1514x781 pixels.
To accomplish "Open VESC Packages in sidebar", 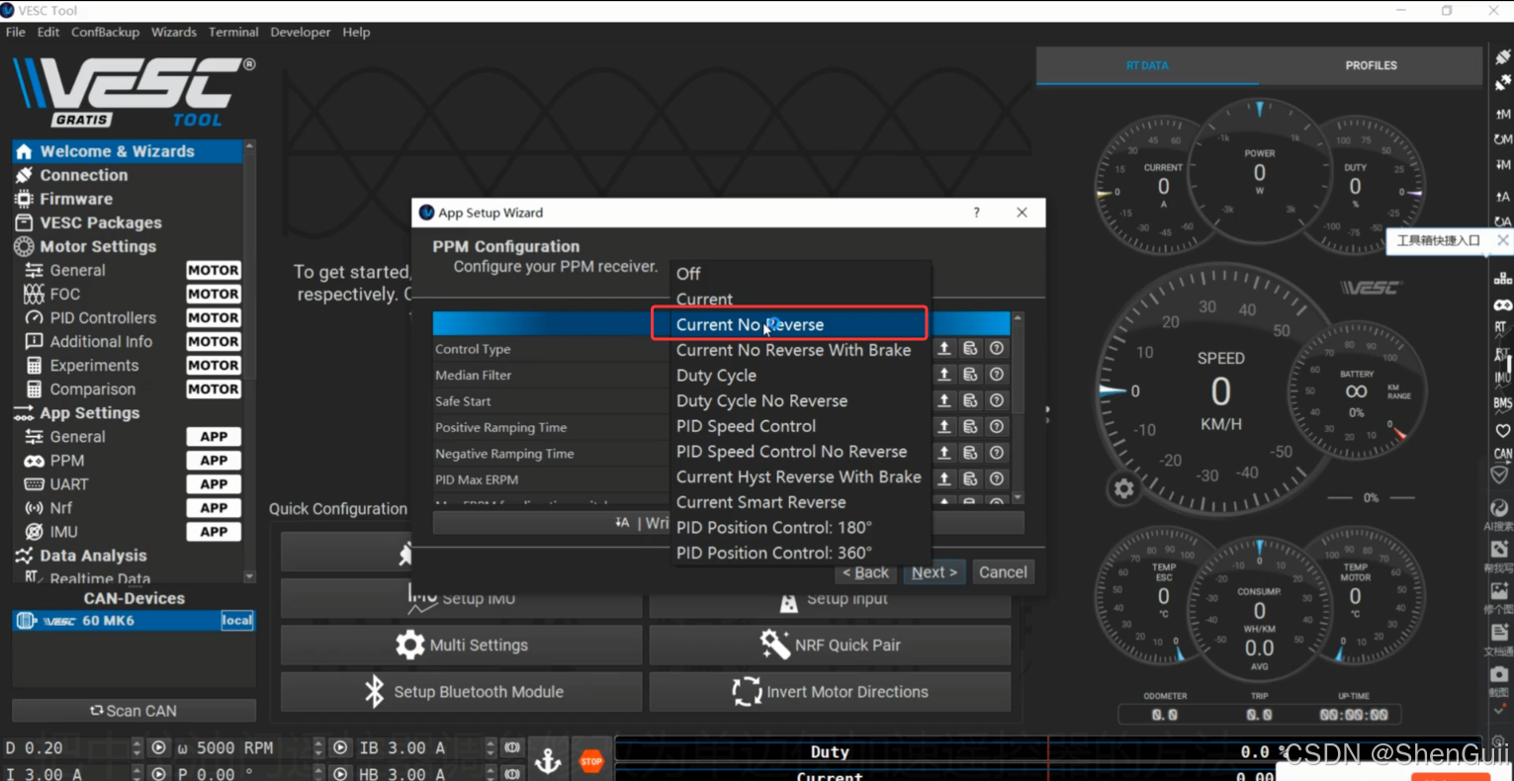I will coord(127,222).
